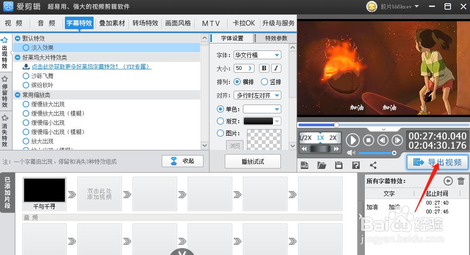470x255 pixels.
Task: Click the stop playback button
Action: click(x=368, y=140)
